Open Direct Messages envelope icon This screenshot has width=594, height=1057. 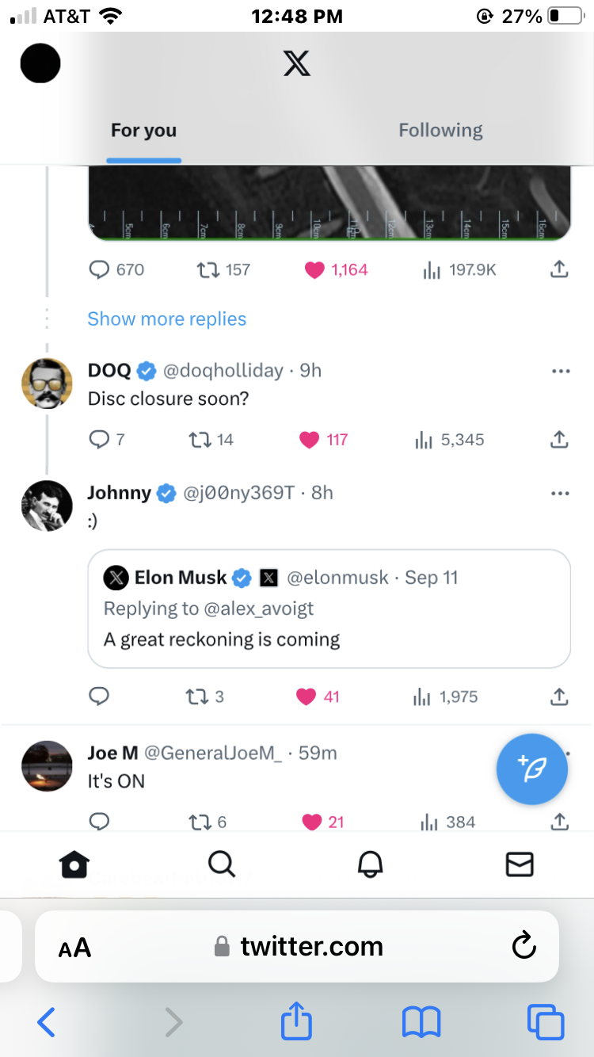[x=519, y=864]
